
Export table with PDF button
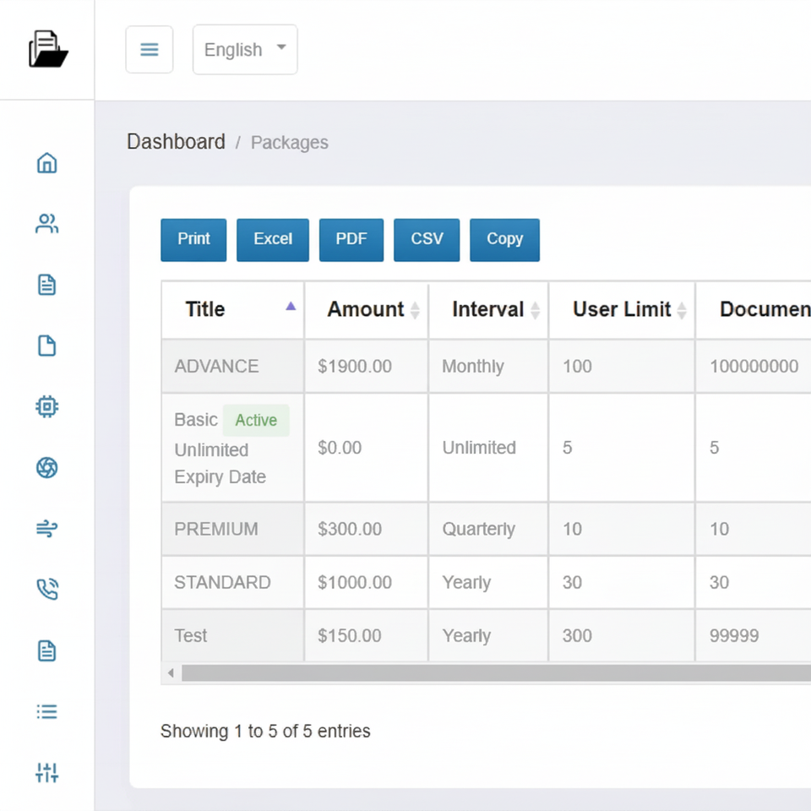tap(351, 239)
